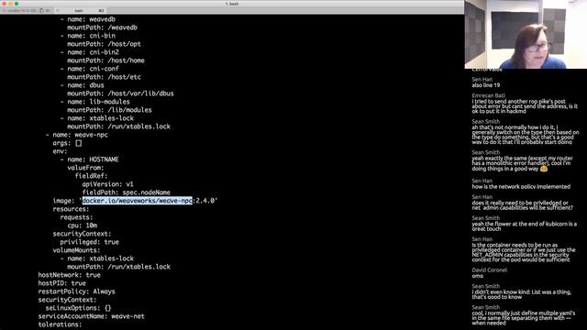Click the green zoom window button
587x330 pixels.
point(17,4)
